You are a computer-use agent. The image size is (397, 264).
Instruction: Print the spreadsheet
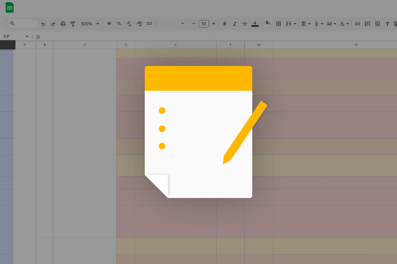[63, 24]
